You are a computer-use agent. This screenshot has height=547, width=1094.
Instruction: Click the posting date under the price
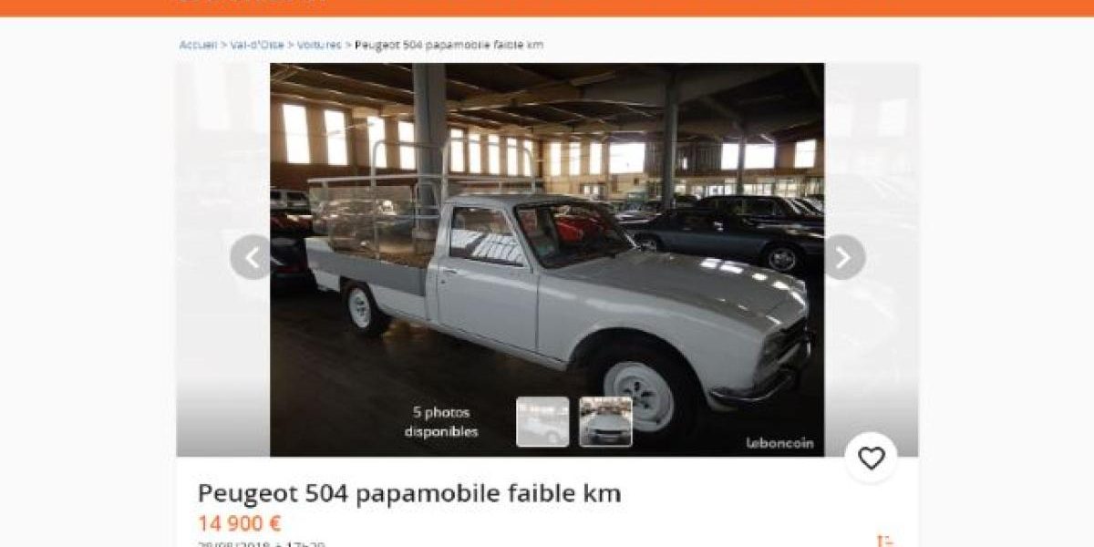click(x=262, y=543)
